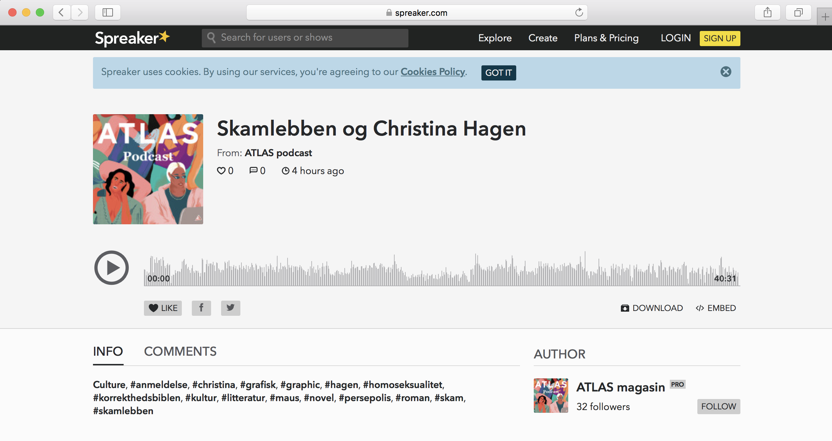Viewport: 832px width, 441px height.
Task: Open the #roman tag
Action: (x=413, y=398)
